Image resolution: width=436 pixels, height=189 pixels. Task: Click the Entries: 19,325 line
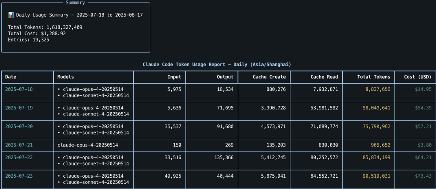pos(28,40)
